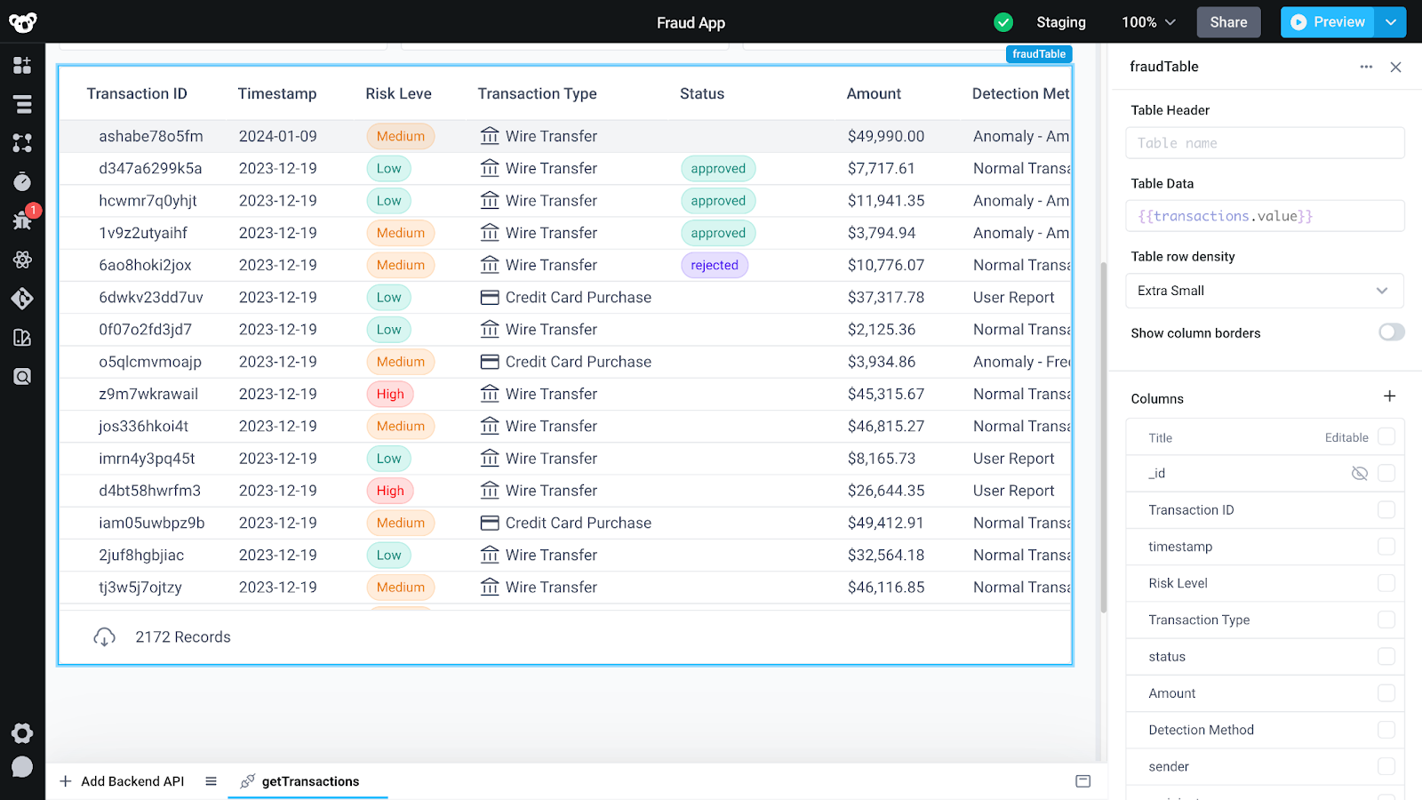Image resolution: width=1422 pixels, height=800 pixels.
Task: Open the source control branch icon
Action: tap(22, 299)
